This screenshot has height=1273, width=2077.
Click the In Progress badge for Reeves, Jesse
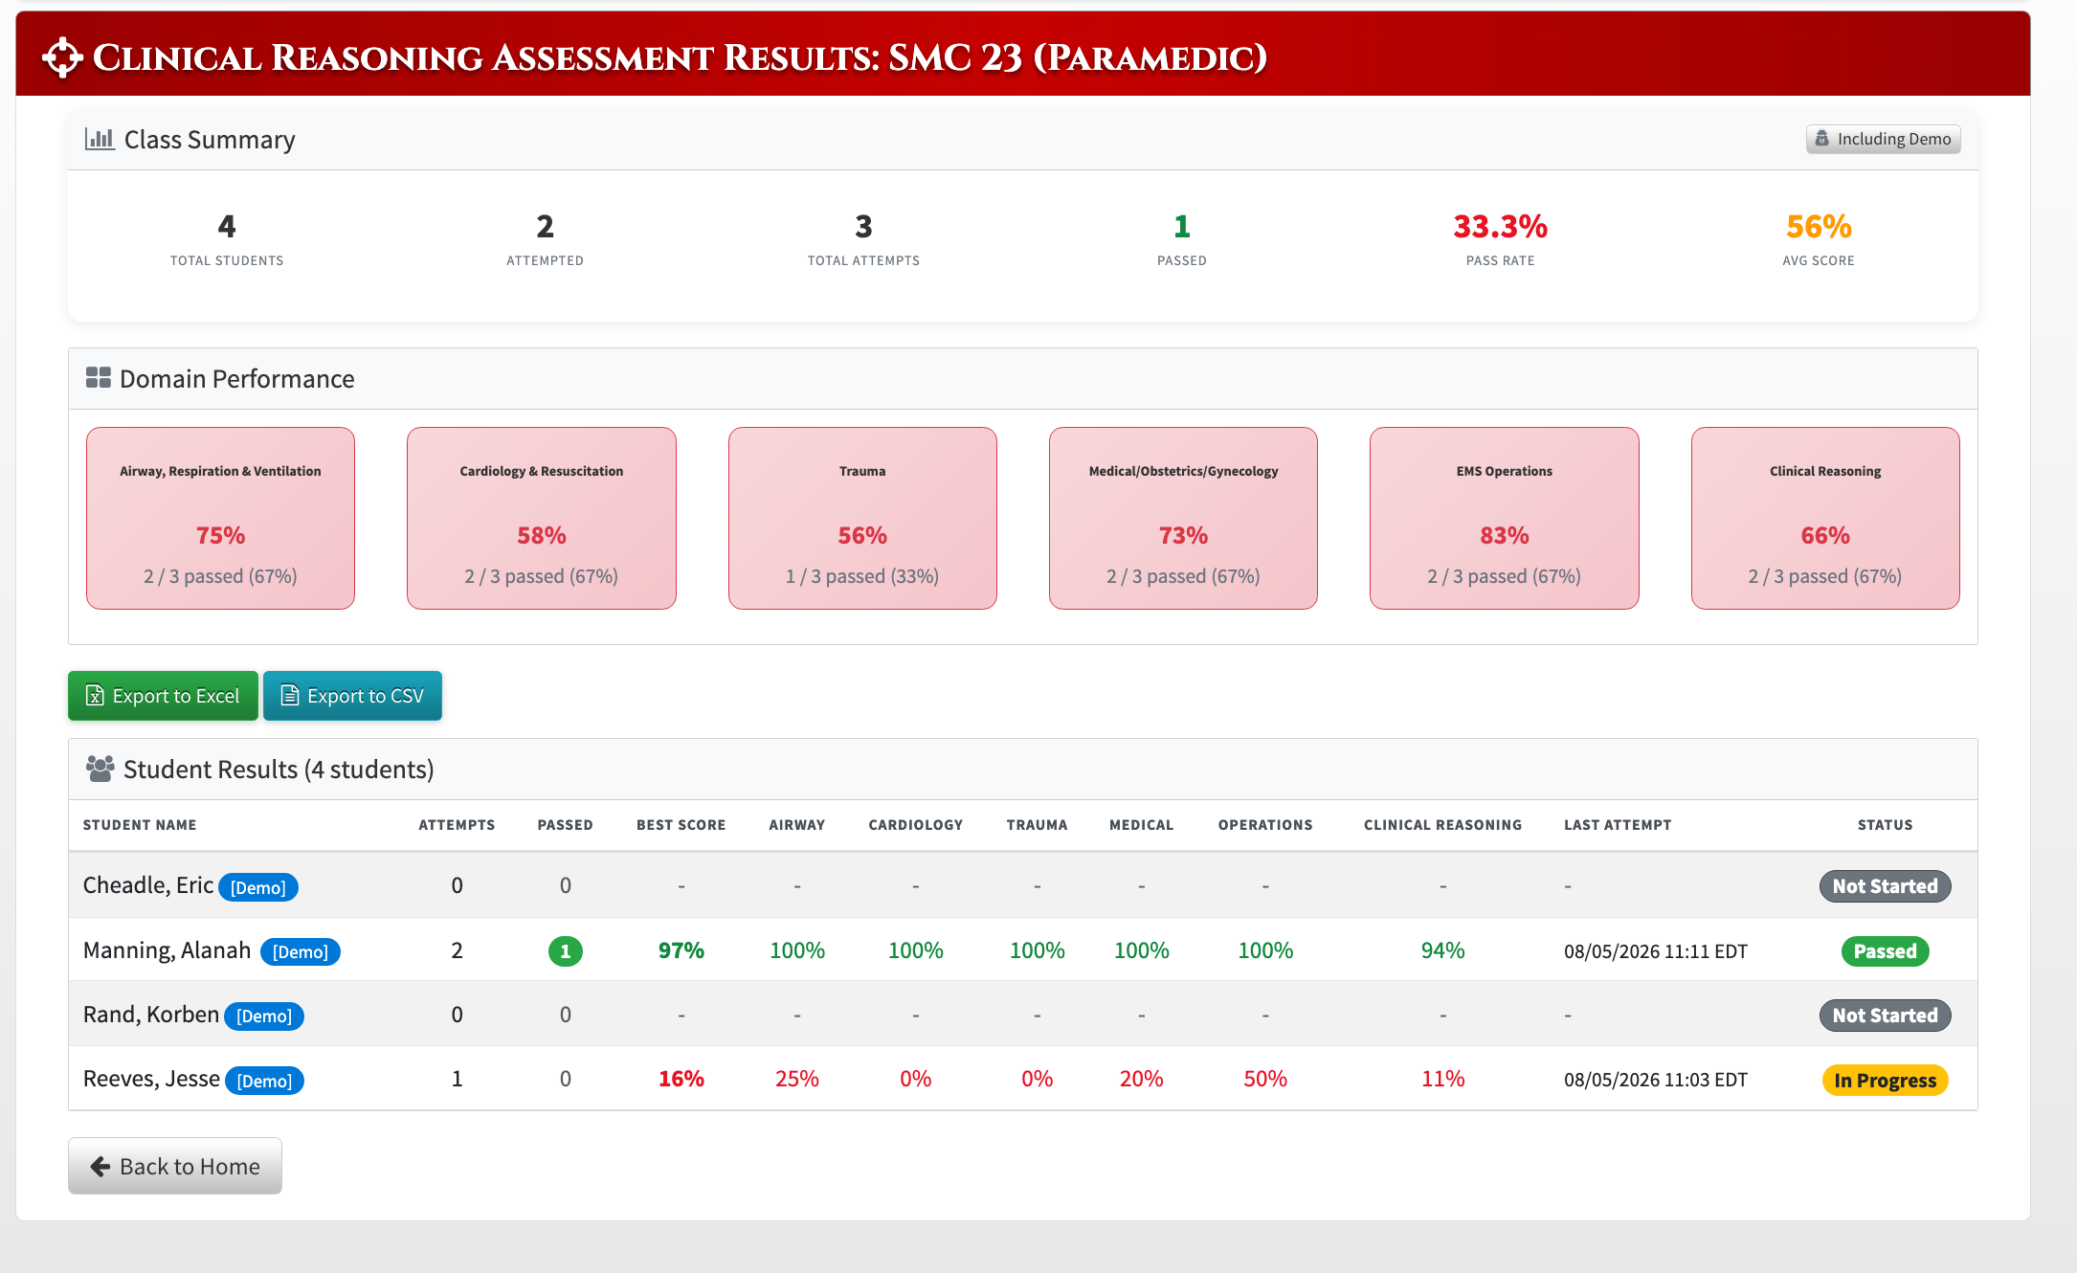(1885, 1080)
